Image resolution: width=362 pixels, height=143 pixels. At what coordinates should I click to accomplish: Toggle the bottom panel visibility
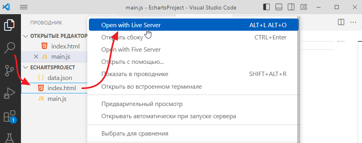279,7
